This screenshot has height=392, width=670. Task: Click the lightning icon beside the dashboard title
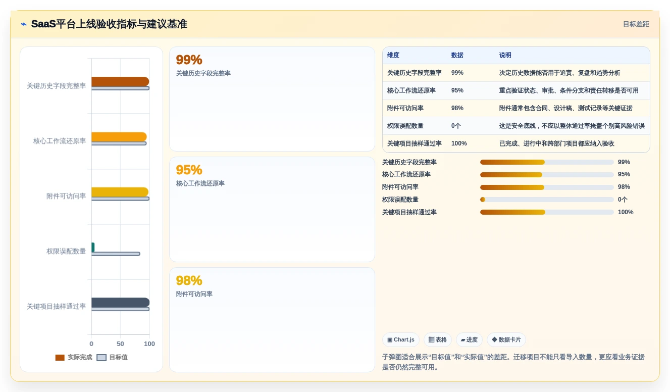click(x=24, y=24)
